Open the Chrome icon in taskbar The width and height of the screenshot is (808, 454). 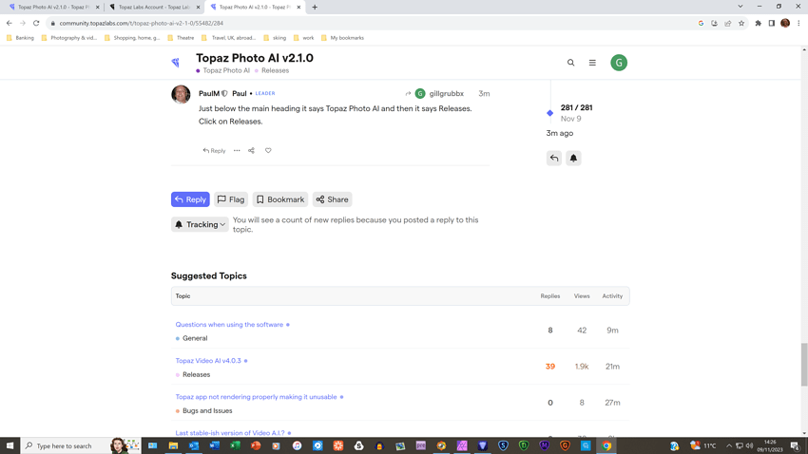pos(606,445)
